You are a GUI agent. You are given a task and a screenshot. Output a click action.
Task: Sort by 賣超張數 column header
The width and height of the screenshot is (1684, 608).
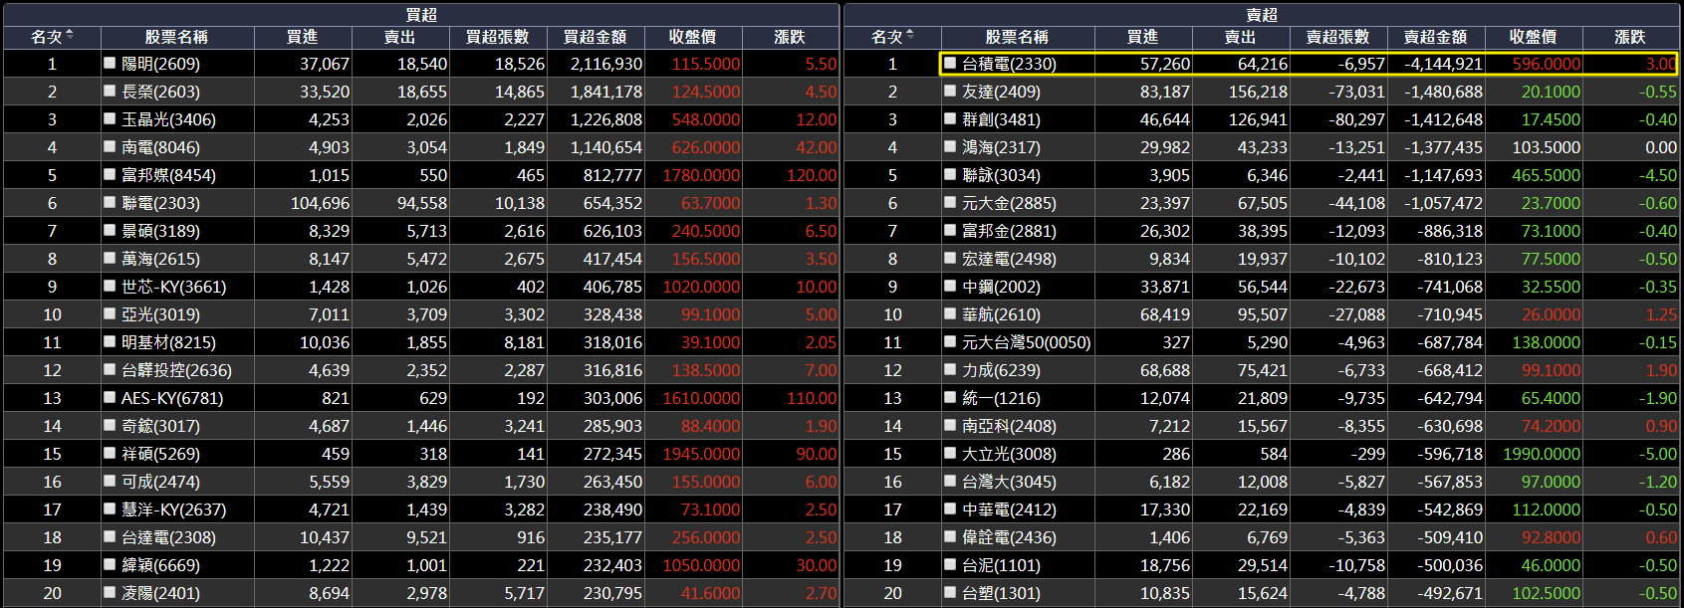(1337, 37)
